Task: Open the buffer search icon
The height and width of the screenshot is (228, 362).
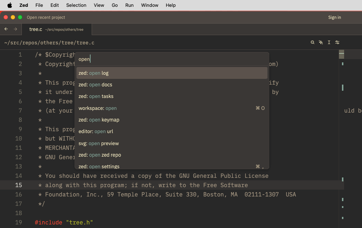Action: 312,42
